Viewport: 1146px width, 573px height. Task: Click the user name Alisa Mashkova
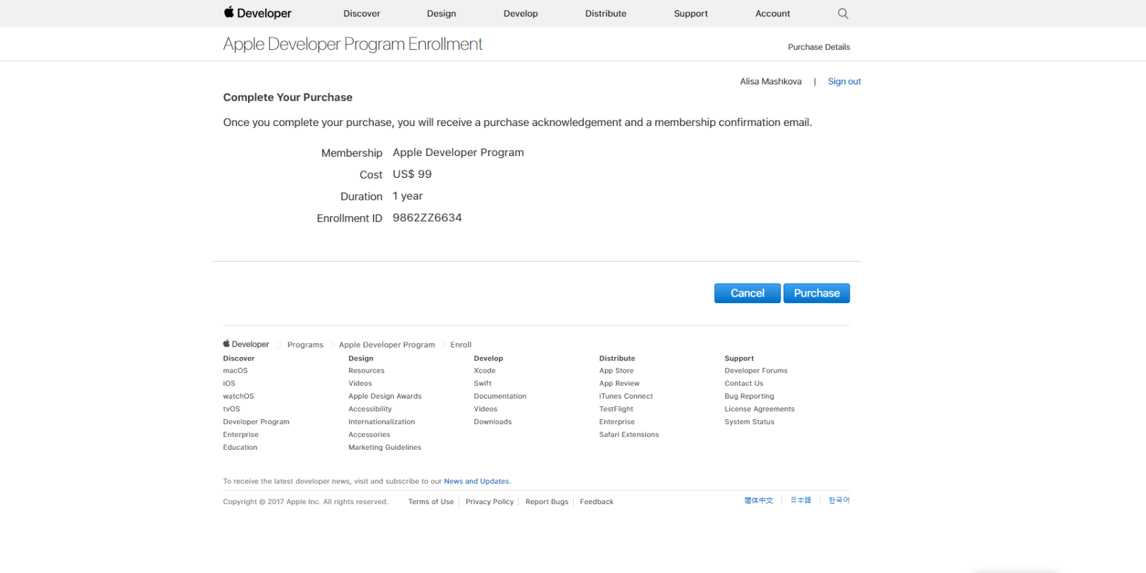(x=771, y=82)
